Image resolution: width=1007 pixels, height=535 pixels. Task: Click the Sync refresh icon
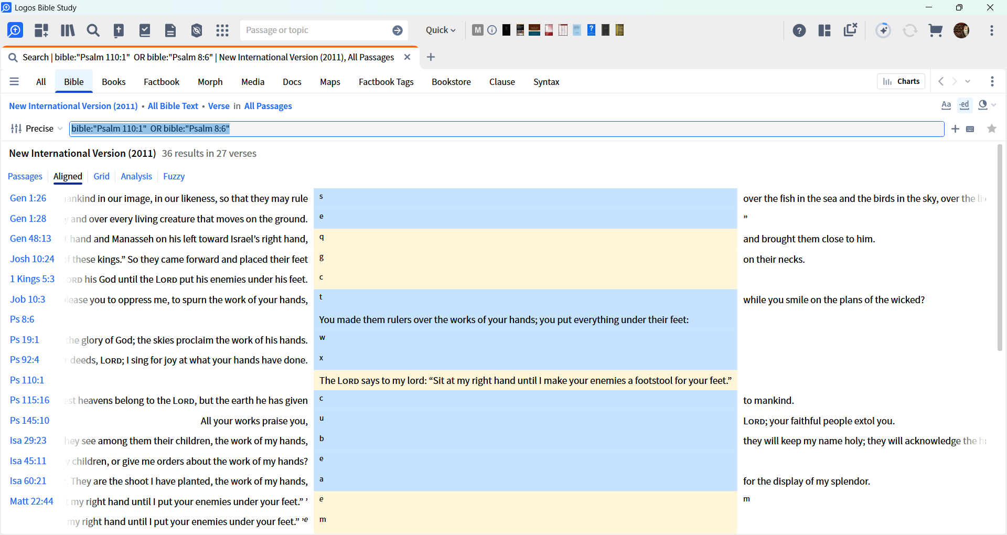click(910, 30)
